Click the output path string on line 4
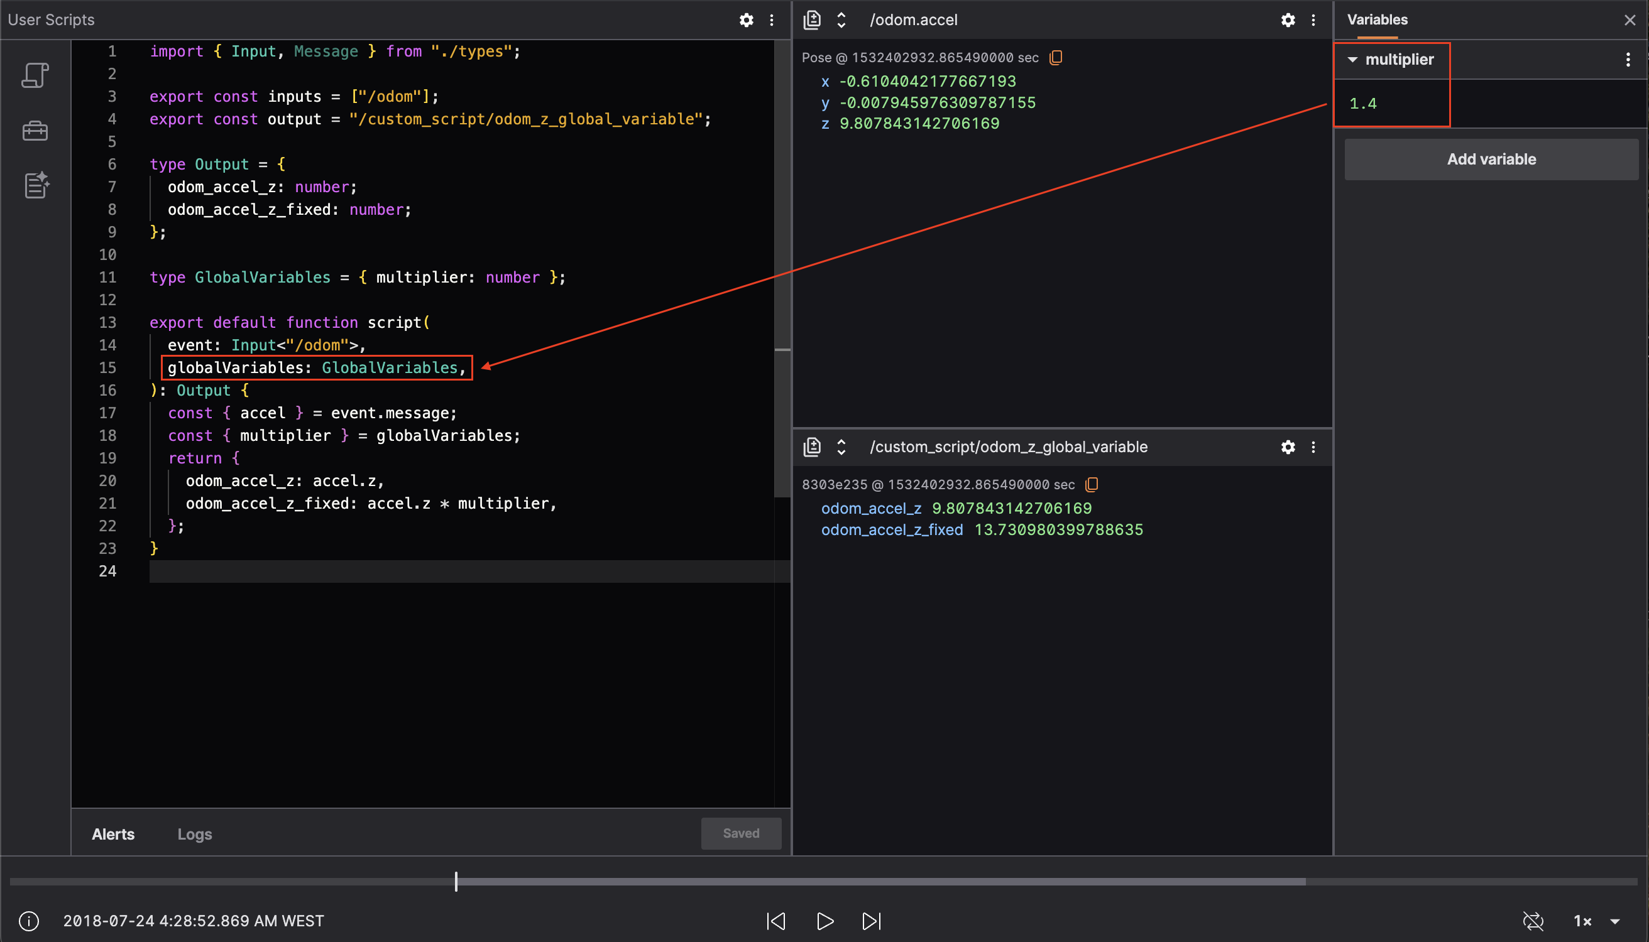The width and height of the screenshot is (1649, 942). tap(526, 119)
